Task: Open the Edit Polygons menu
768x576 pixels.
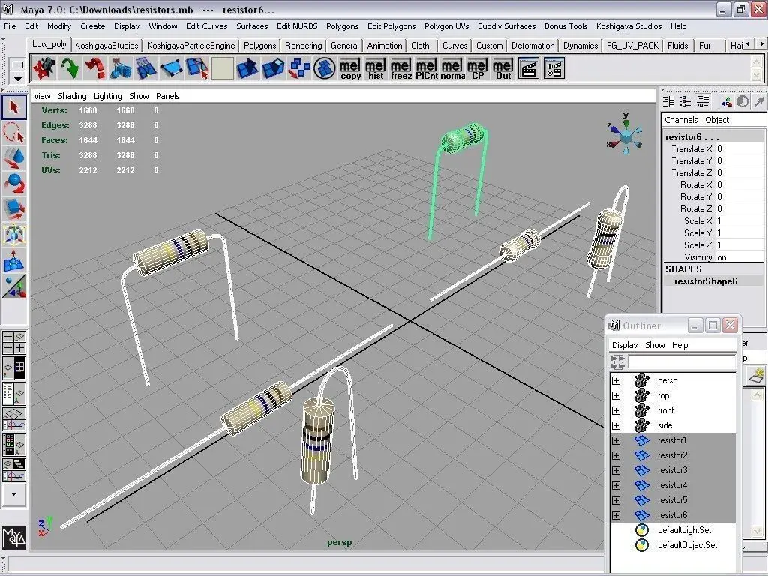Action: 391,26
